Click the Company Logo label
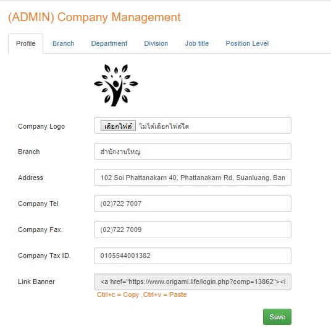The height and width of the screenshot is (331, 331). [41, 126]
